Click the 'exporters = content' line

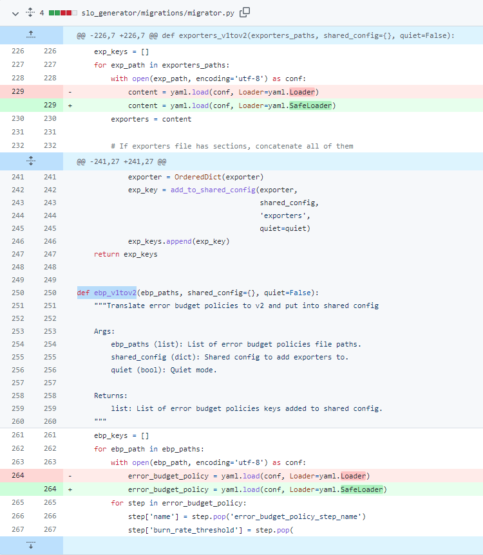point(151,119)
